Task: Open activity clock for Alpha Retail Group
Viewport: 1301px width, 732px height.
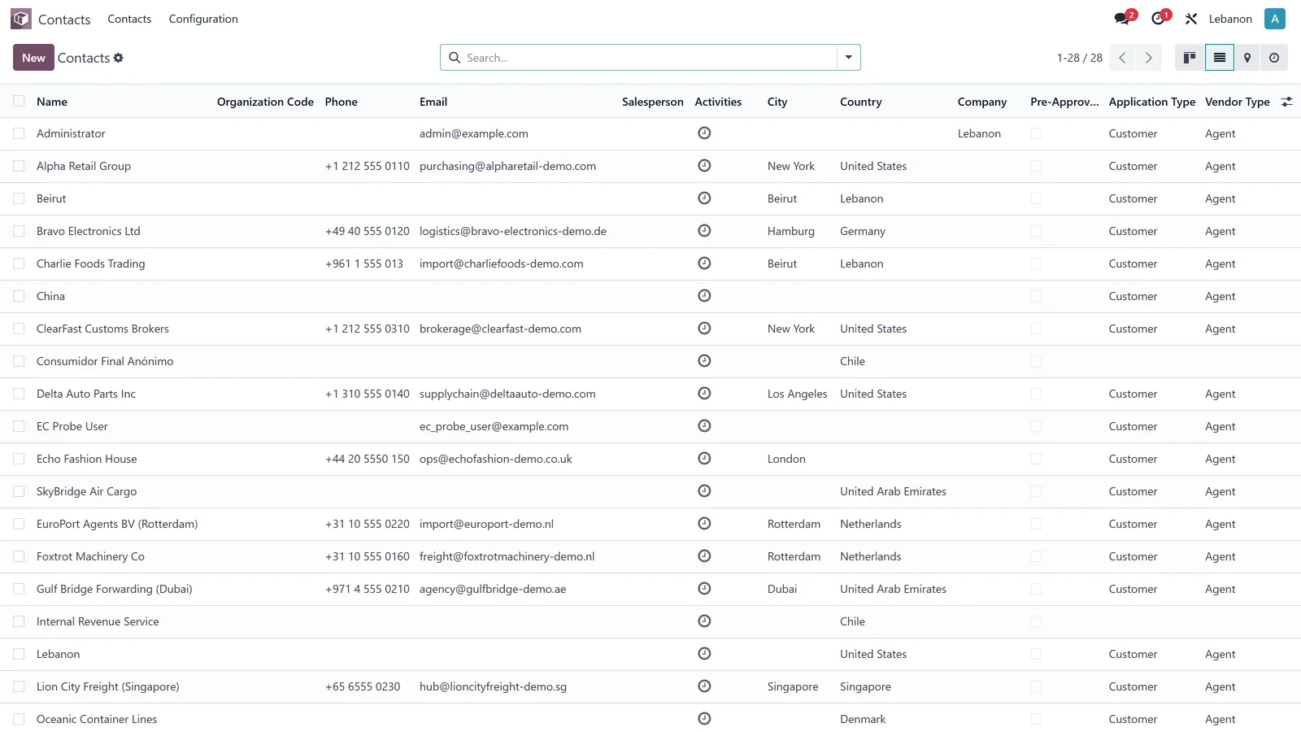Action: pos(704,165)
